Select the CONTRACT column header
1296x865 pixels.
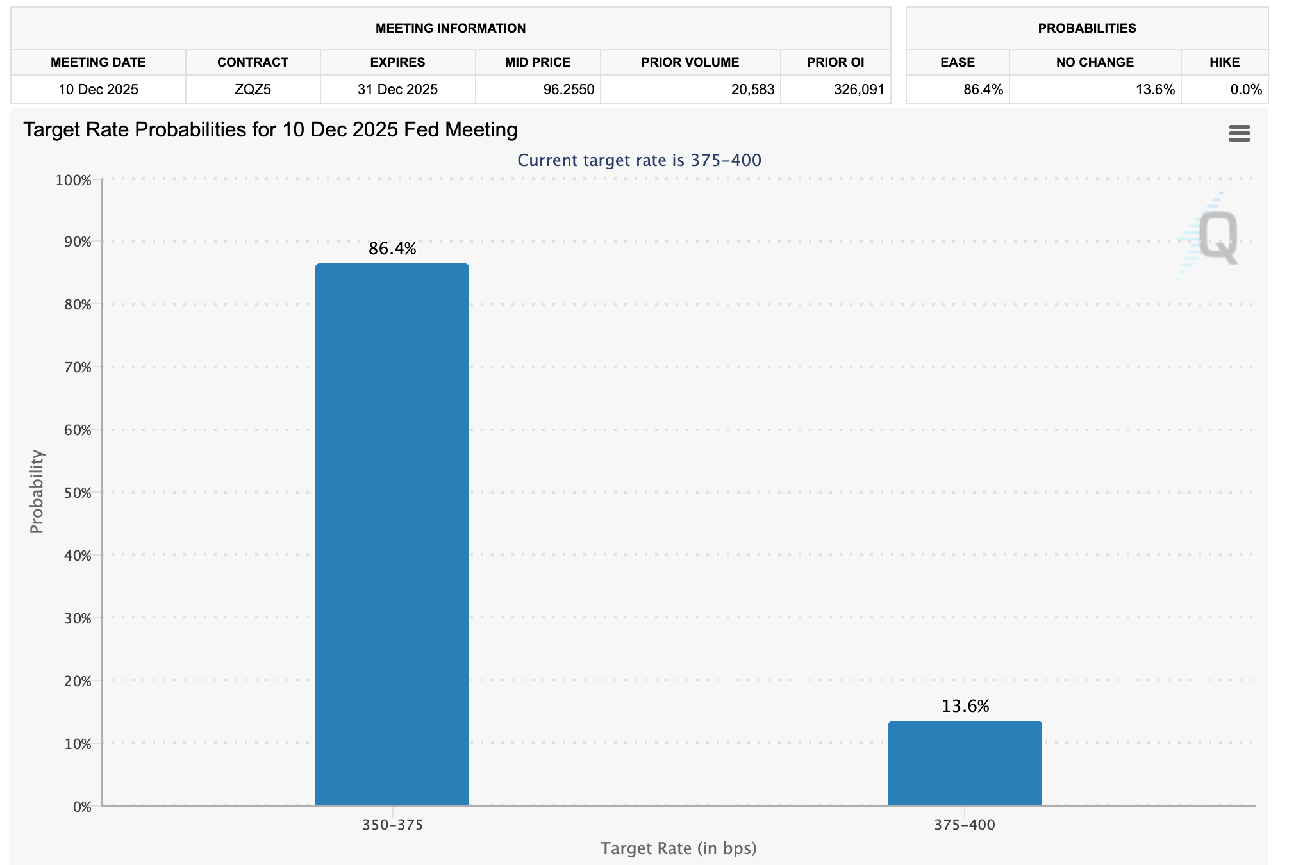click(x=253, y=62)
